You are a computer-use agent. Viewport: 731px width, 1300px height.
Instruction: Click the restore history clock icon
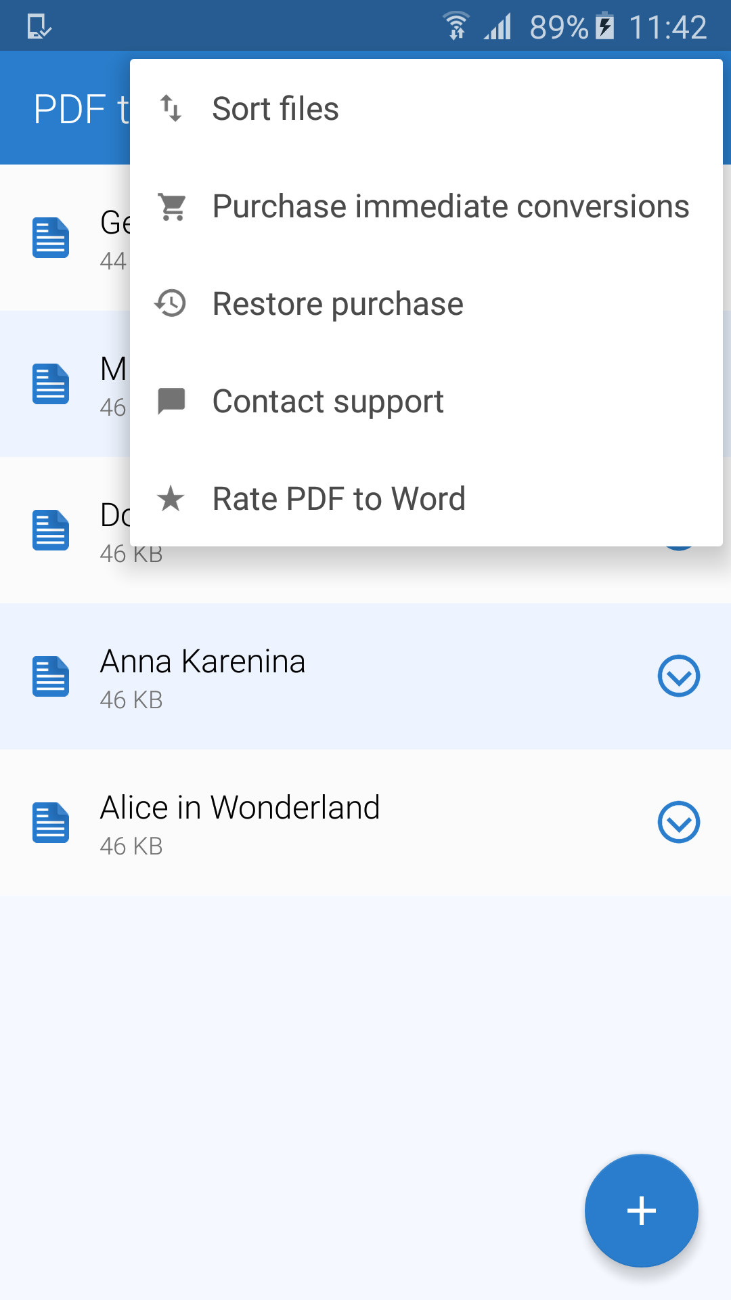click(x=171, y=303)
